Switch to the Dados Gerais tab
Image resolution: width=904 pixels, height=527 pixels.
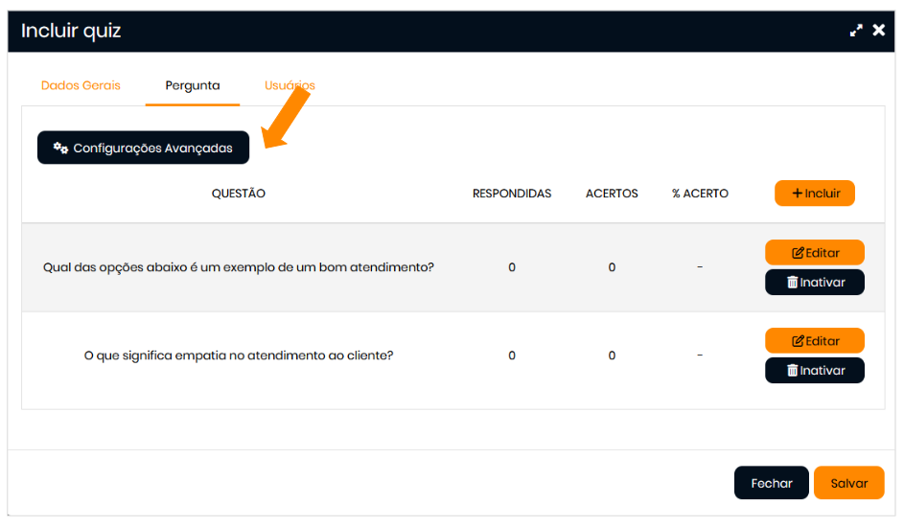[x=81, y=85]
